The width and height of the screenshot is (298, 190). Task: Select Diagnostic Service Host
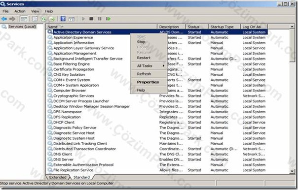[x=74, y=133]
